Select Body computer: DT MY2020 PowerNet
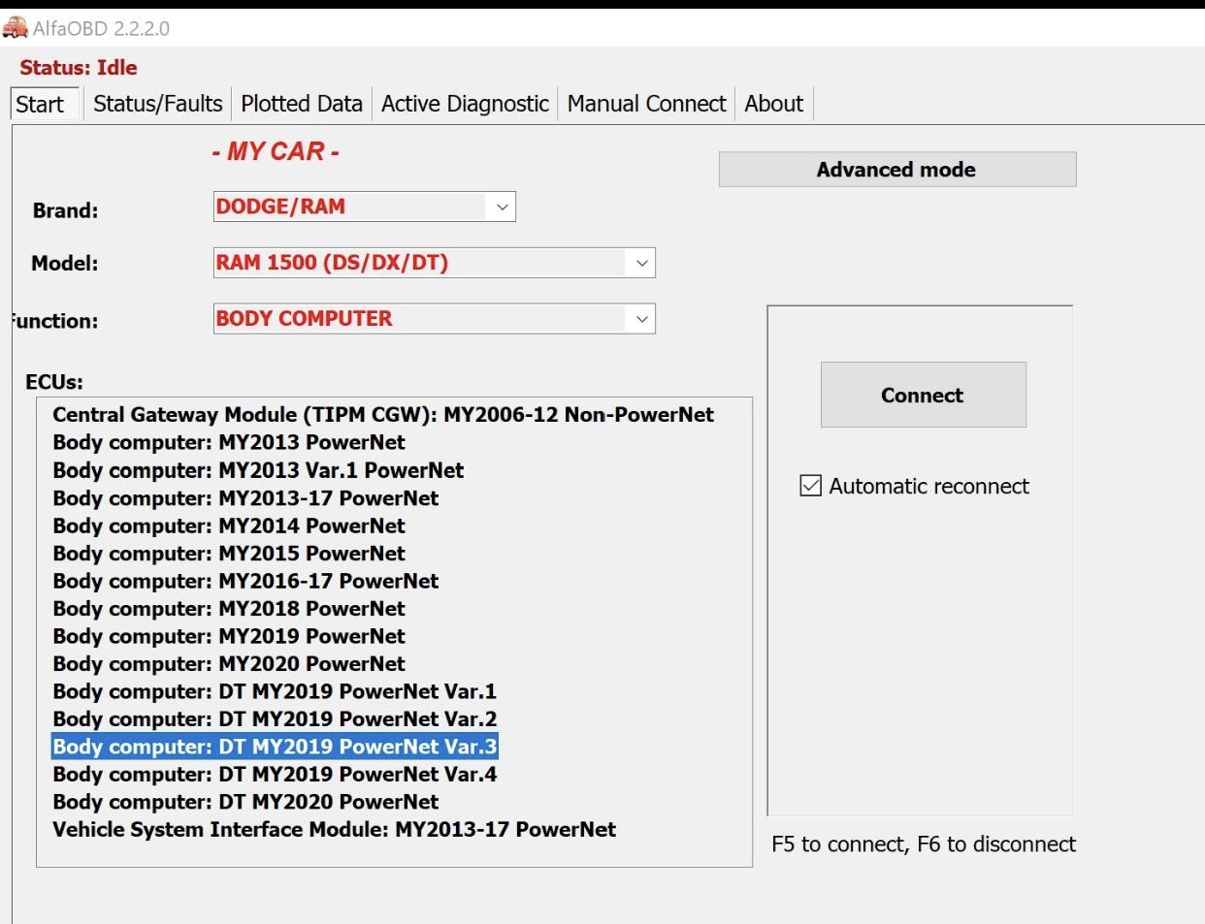Image resolution: width=1205 pixels, height=924 pixels. click(245, 802)
